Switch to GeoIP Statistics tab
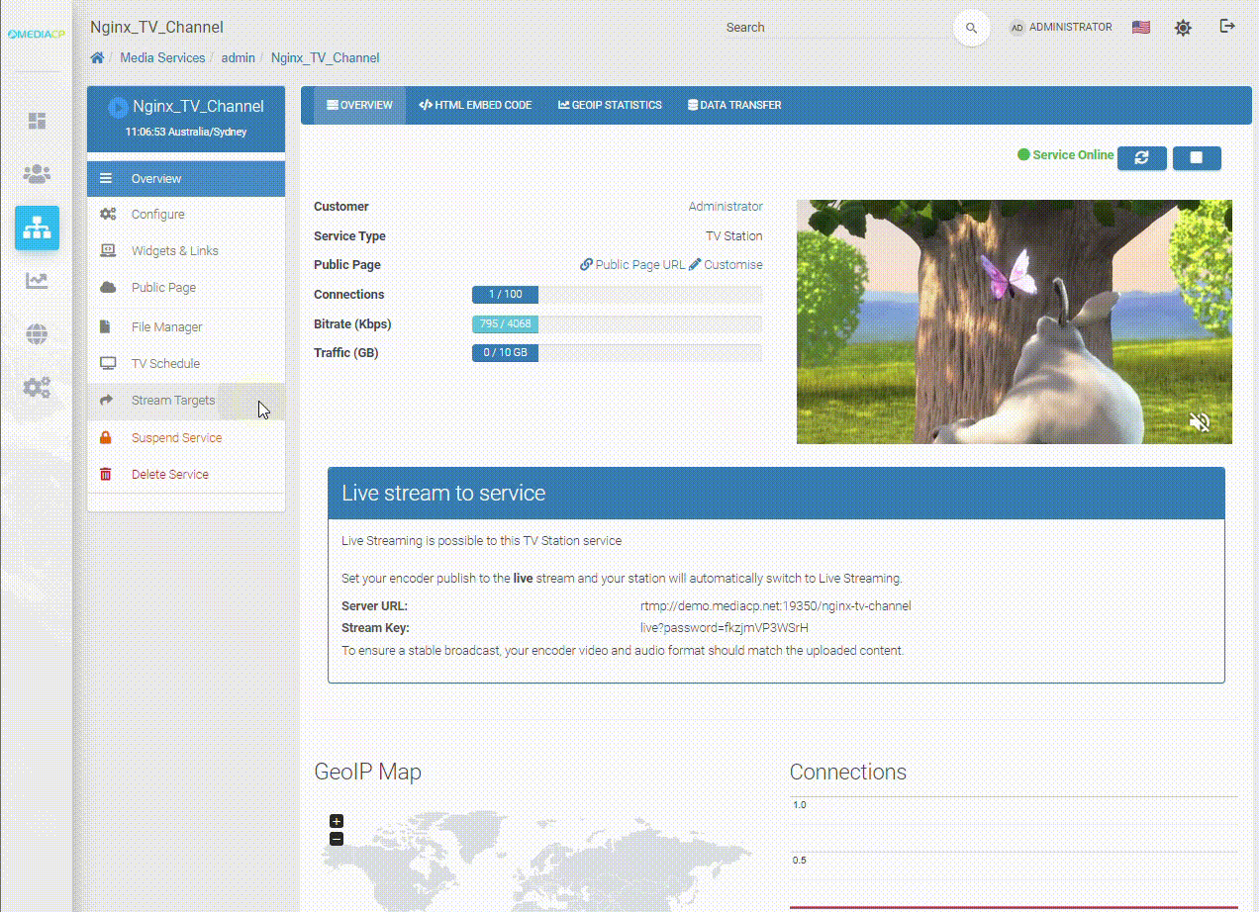Screen dimensions: 1259x912 click(x=610, y=105)
